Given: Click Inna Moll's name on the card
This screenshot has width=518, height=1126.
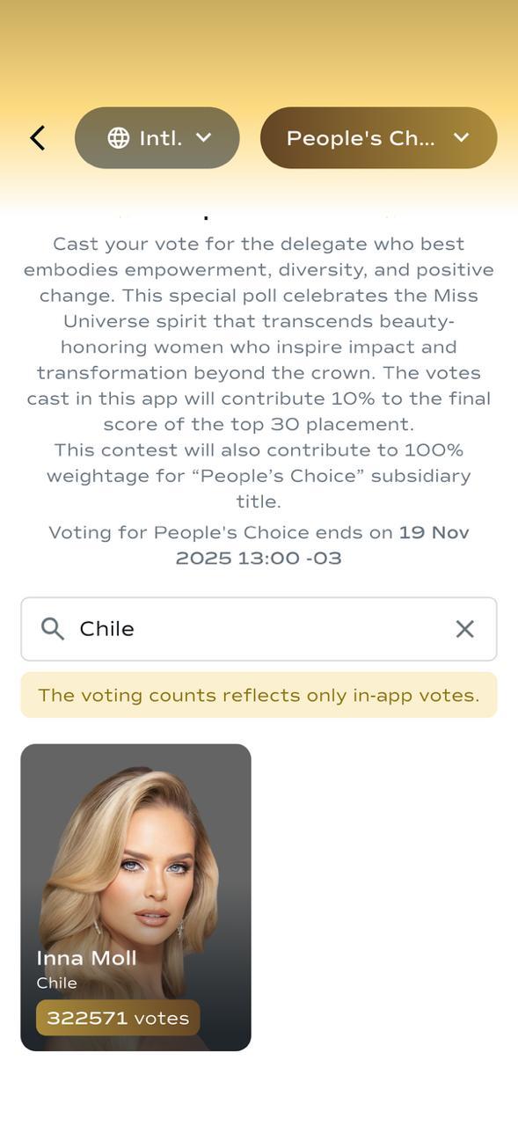Looking at the screenshot, I should point(85,957).
